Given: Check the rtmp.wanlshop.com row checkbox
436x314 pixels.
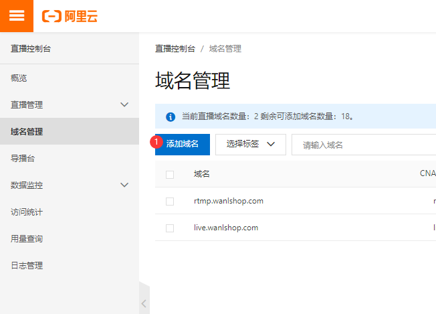Looking at the screenshot, I should point(170,202).
